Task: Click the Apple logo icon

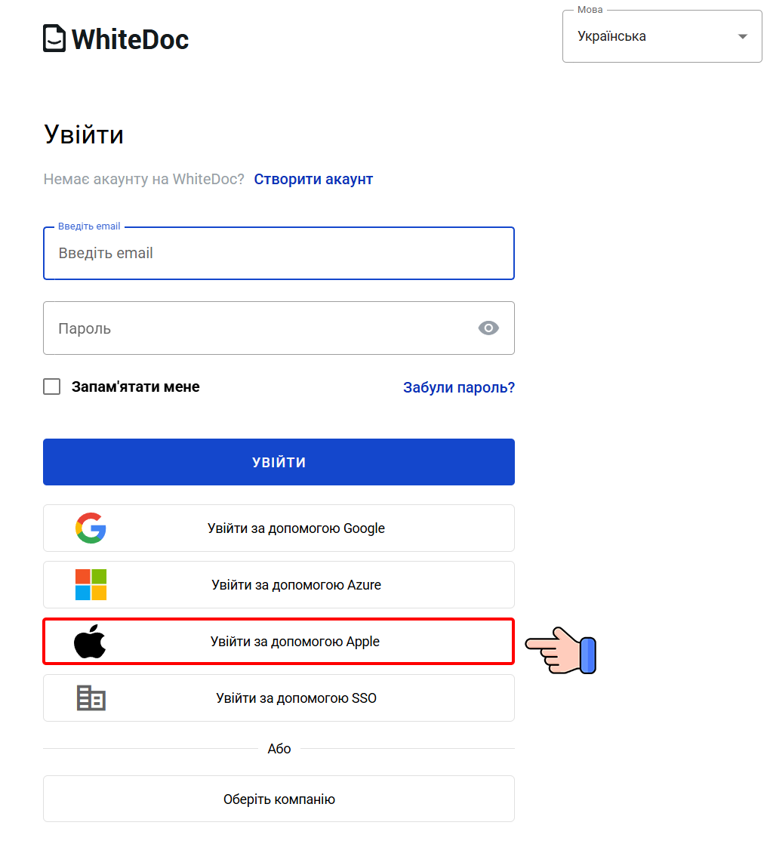Action: [x=90, y=642]
